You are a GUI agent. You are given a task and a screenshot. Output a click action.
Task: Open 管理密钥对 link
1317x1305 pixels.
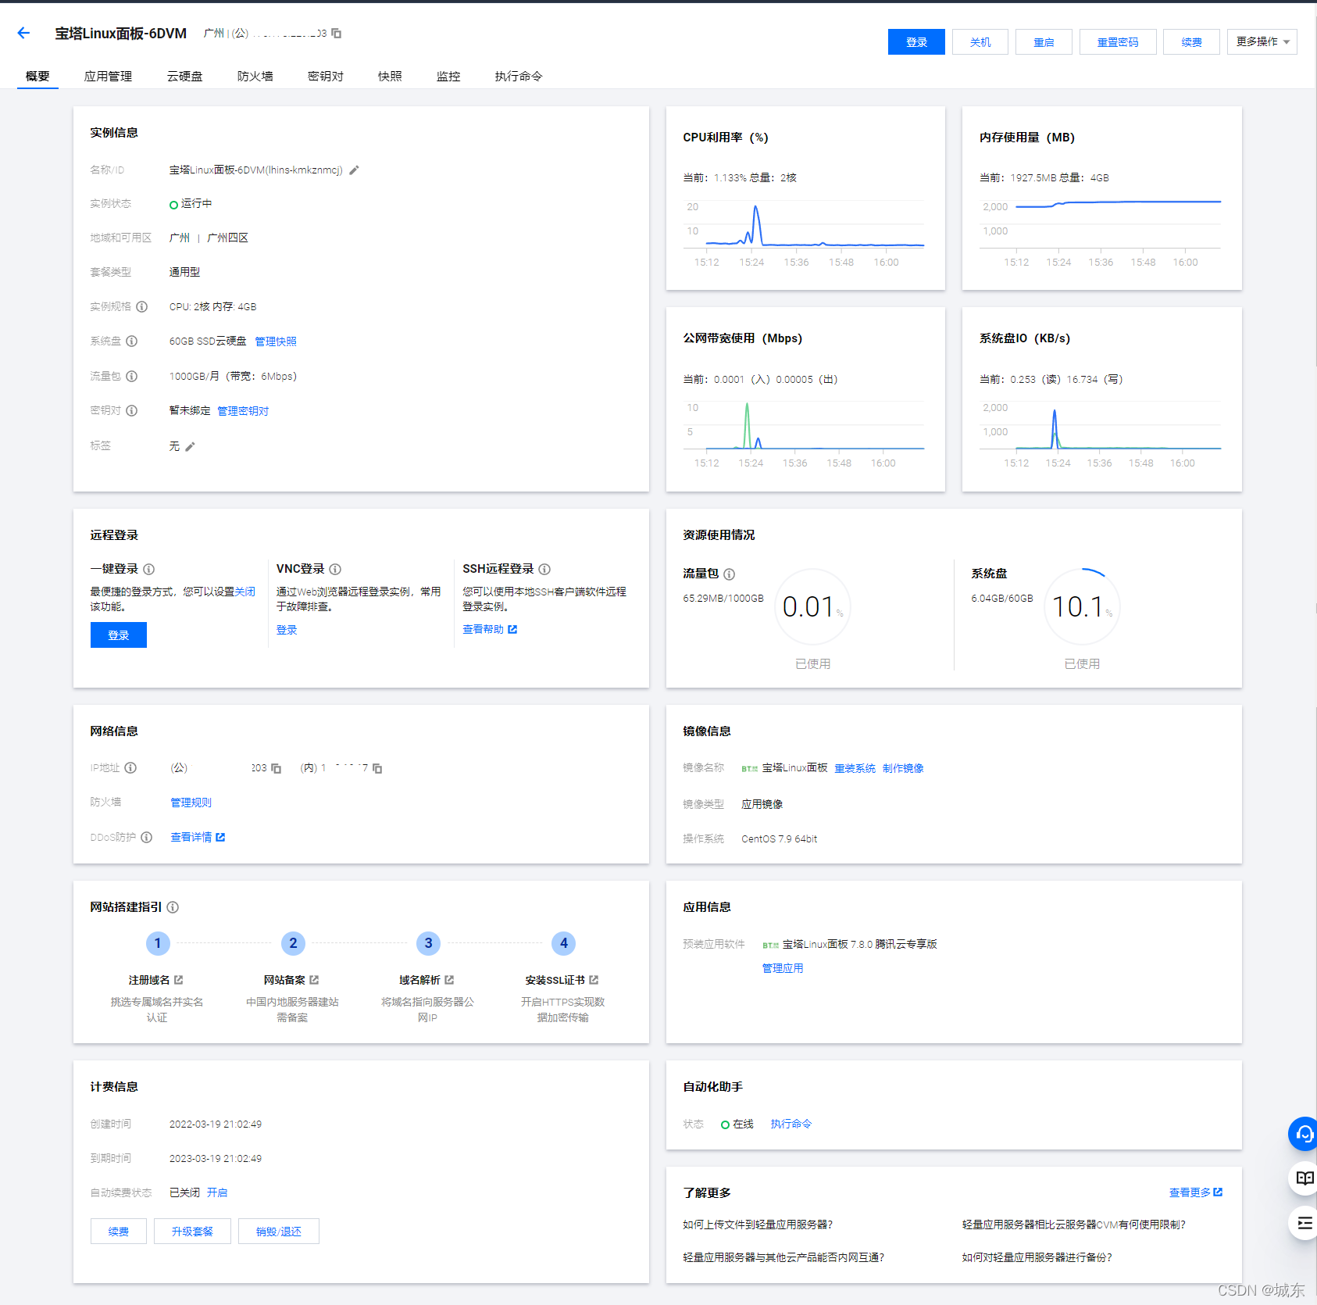point(243,411)
